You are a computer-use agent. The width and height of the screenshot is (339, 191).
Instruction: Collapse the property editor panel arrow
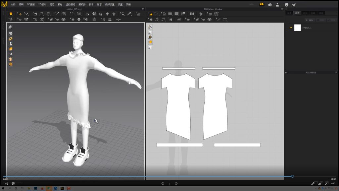[286, 72]
